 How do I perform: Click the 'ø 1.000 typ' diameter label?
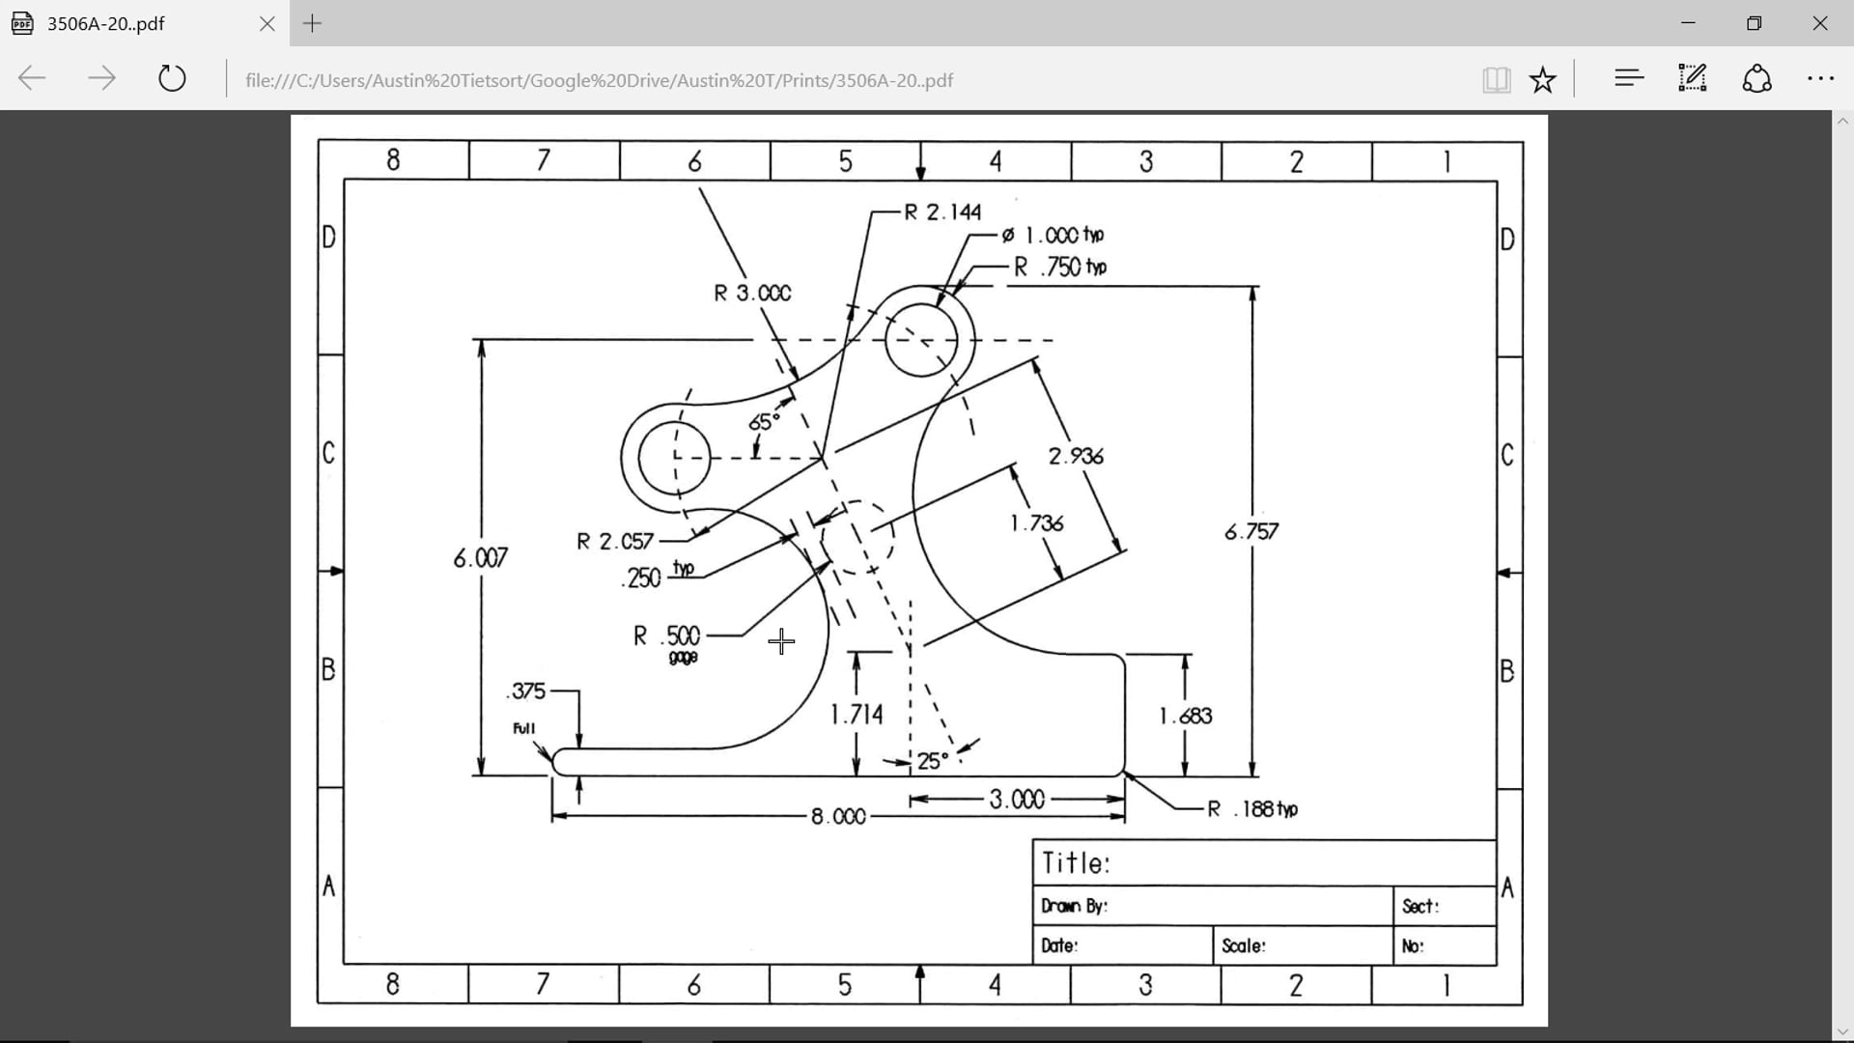(x=1053, y=235)
